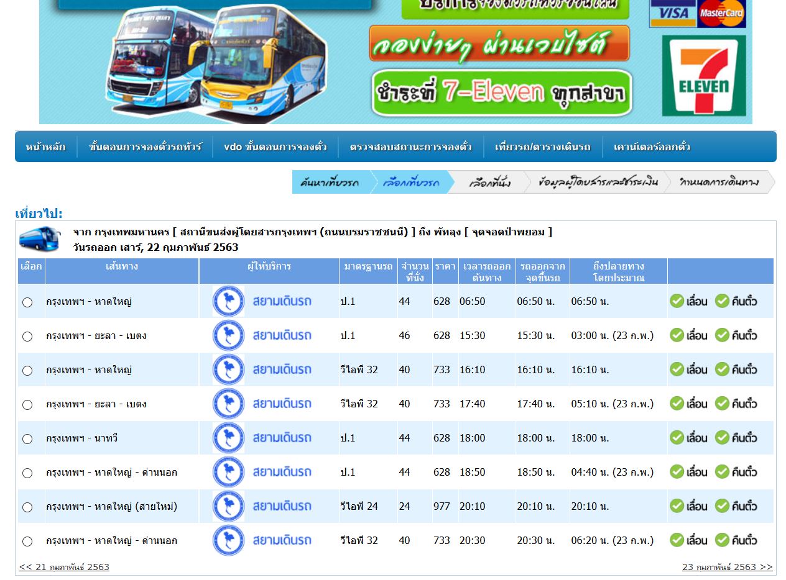Go to previous day 21 กุมภาพันธ์ 2563
Image resolution: width=786 pixels, height=580 pixels.
(x=64, y=567)
